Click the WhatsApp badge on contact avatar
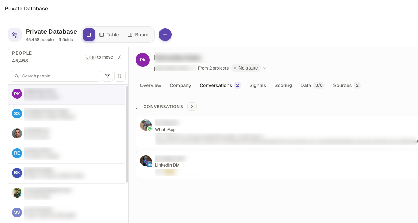This screenshot has width=418, height=223. (x=149, y=129)
